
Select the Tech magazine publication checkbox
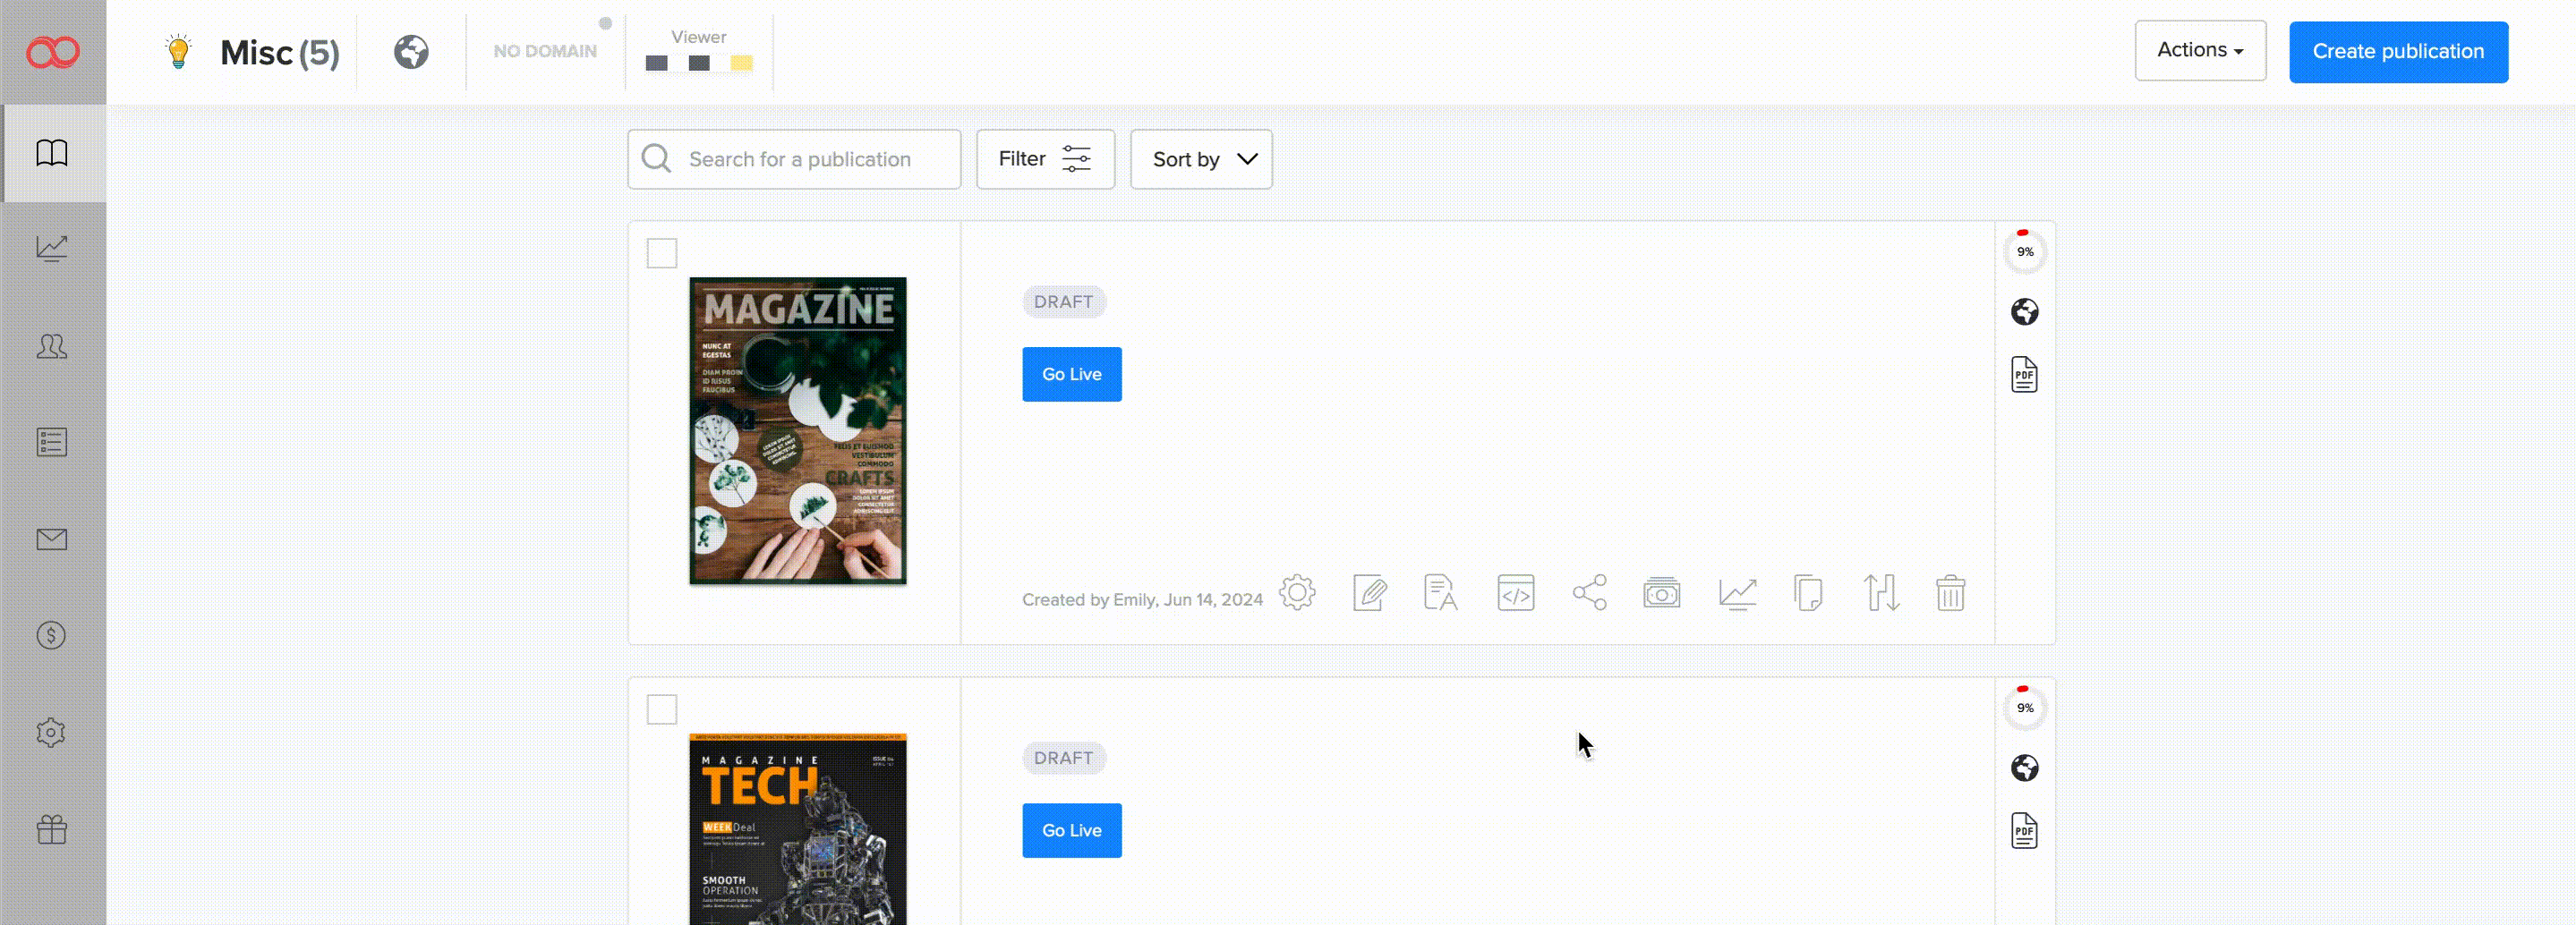pos(661,709)
